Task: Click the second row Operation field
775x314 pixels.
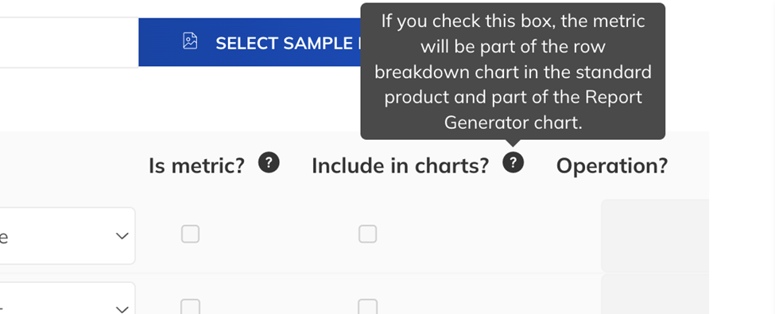Action: point(655,294)
